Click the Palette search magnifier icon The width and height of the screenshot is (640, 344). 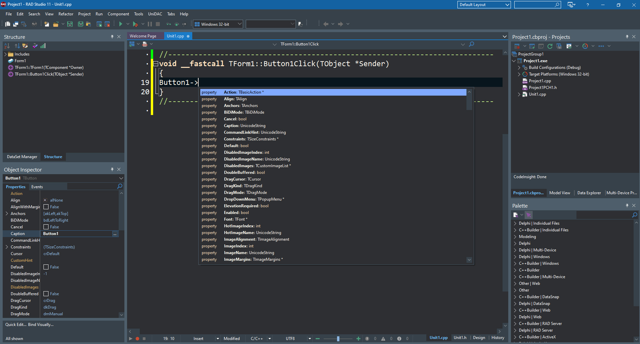(635, 215)
